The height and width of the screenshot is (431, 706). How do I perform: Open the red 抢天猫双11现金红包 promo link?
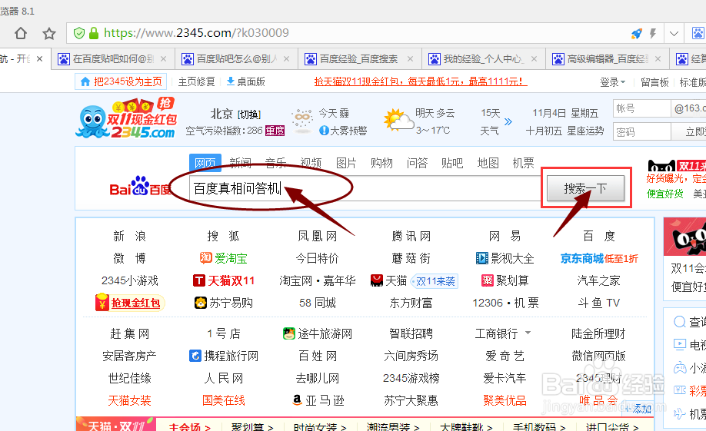tap(421, 81)
